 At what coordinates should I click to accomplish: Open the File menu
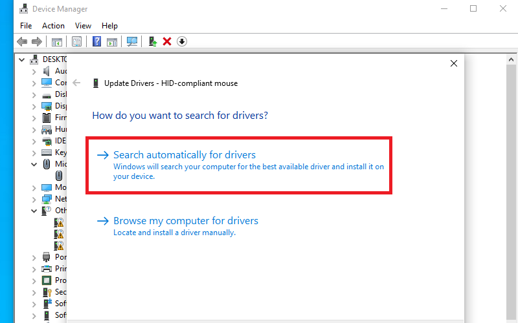[x=26, y=26]
